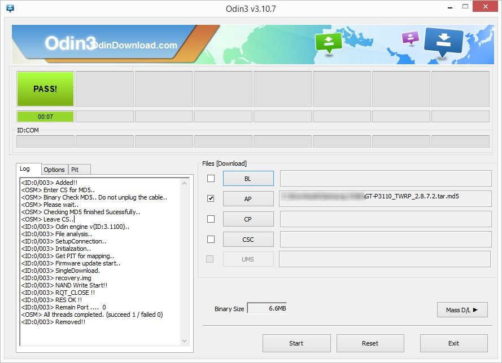The height and width of the screenshot is (363, 502).
Task: Click the ID:COM label
Action: 28,130
